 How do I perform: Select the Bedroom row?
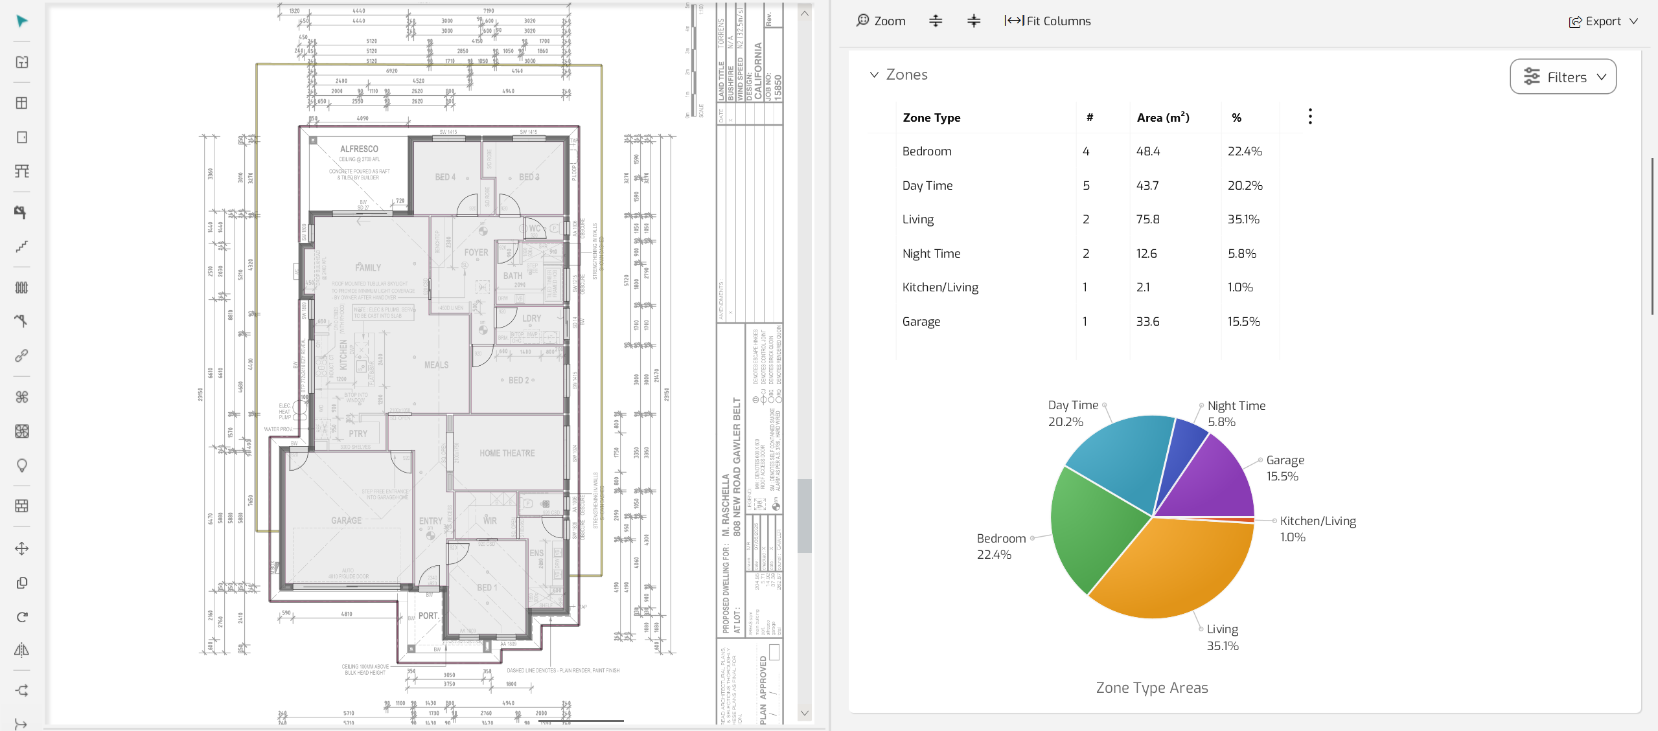click(1085, 152)
